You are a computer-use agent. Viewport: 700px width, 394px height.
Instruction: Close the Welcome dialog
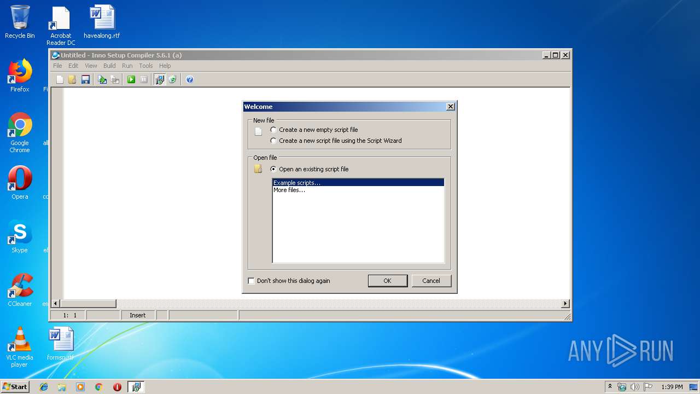(x=451, y=107)
